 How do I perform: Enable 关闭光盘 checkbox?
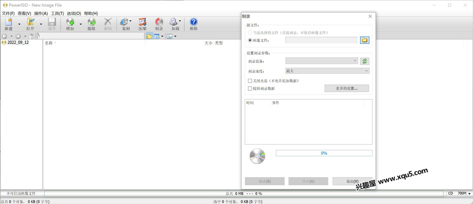[x=250, y=81]
